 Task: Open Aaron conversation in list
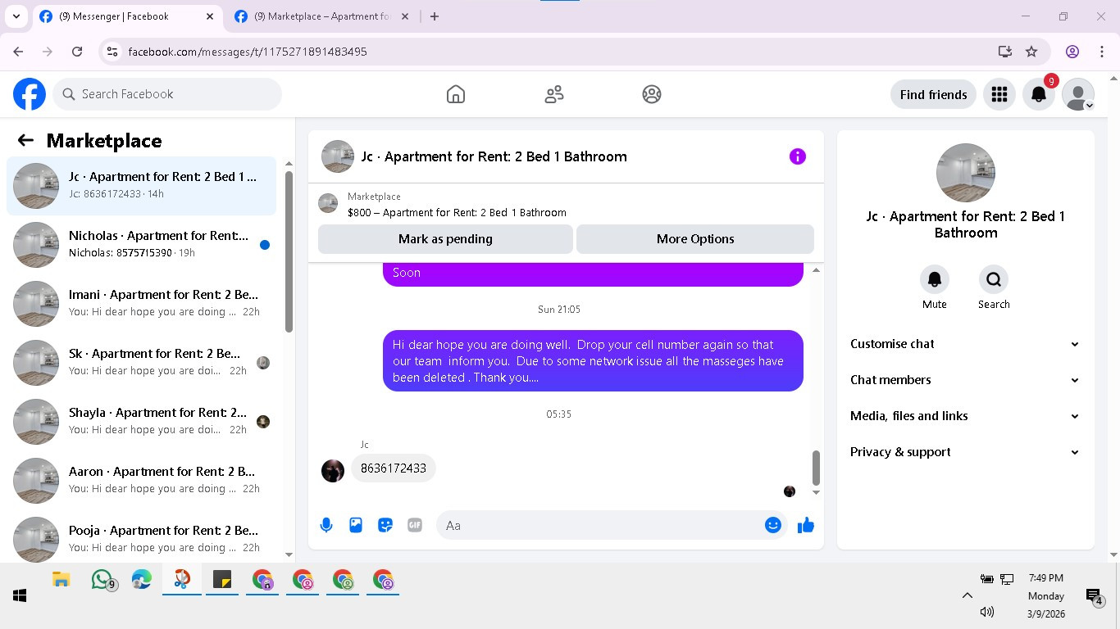pos(142,481)
